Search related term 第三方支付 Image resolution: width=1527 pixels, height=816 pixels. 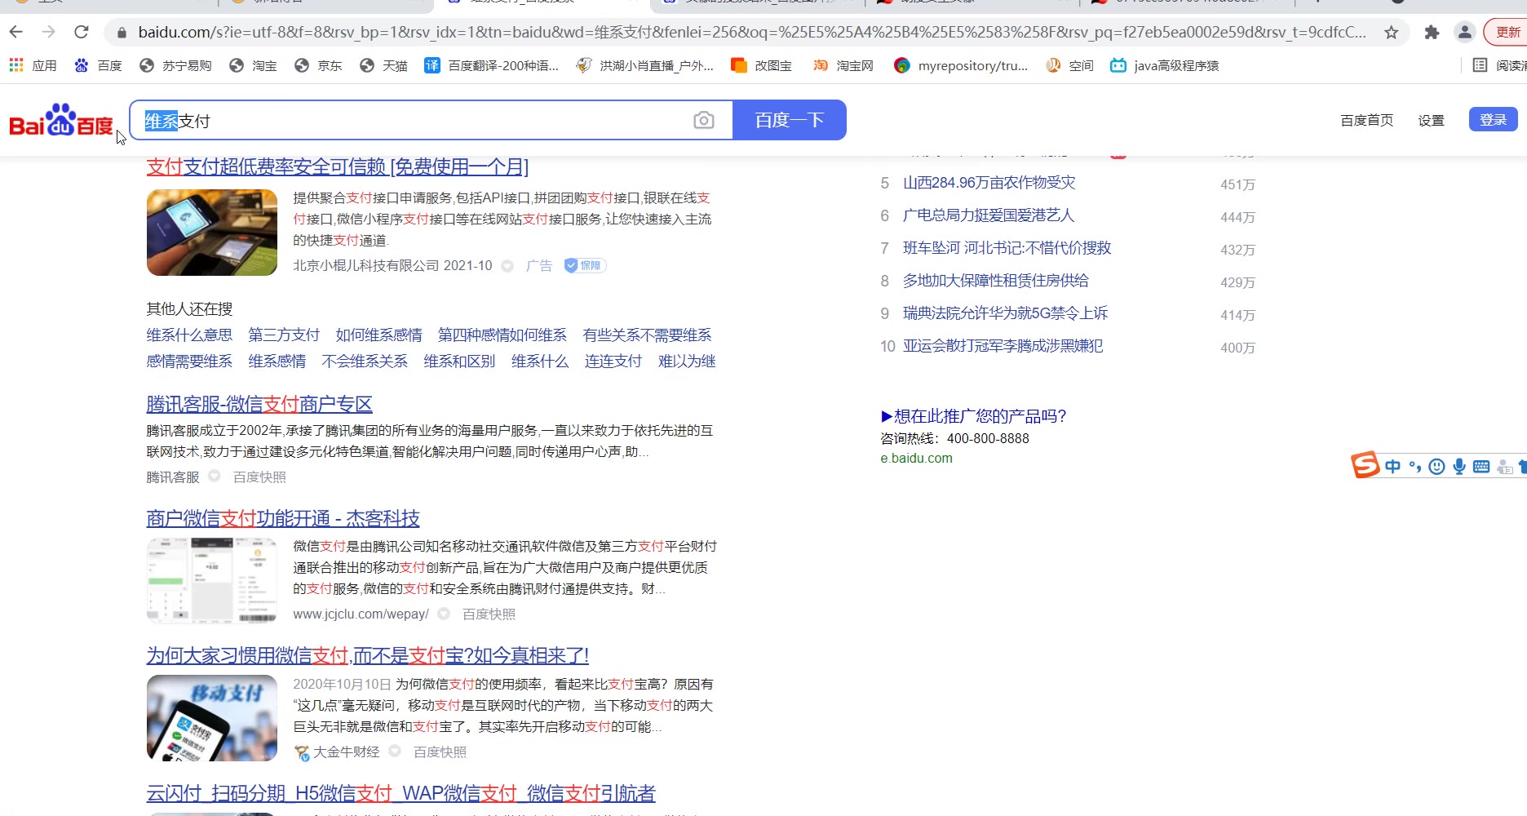tap(284, 335)
